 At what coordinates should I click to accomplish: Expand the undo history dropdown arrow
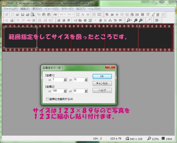[65, 14]
